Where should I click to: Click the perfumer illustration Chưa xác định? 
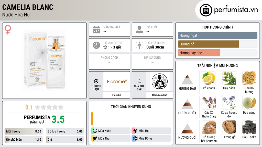click(160, 81)
